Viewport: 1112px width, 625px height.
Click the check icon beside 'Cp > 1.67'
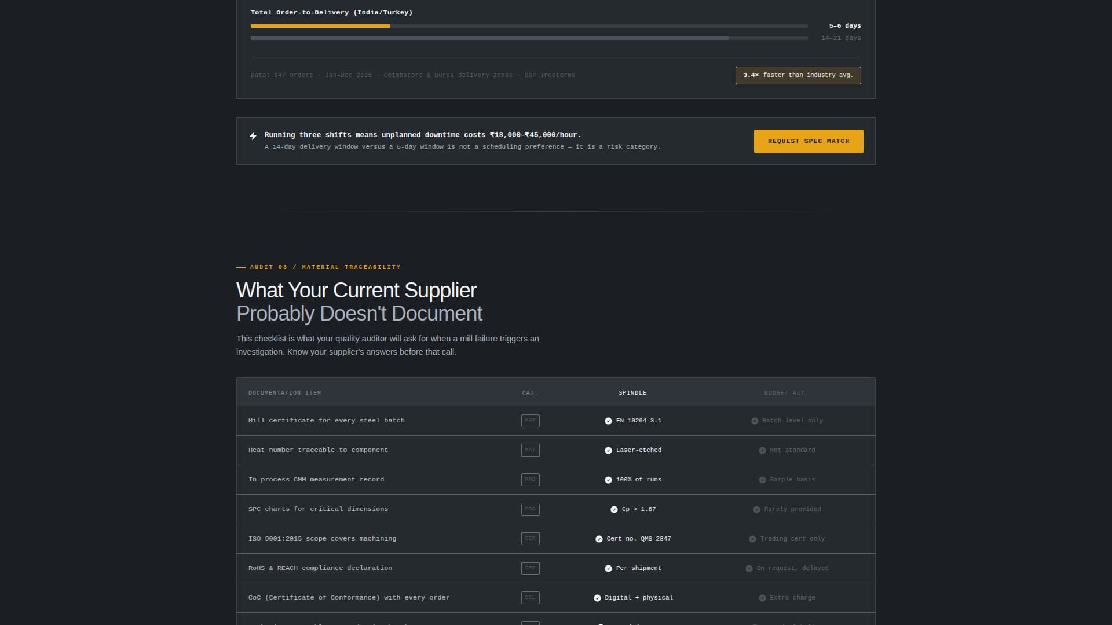click(x=614, y=509)
